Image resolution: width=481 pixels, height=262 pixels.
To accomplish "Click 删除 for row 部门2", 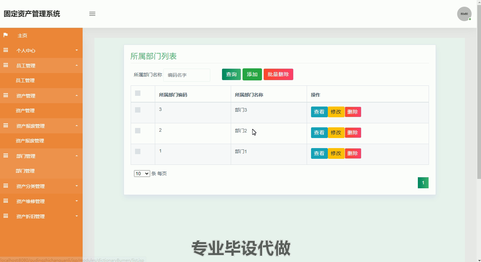I will pyautogui.click(x=353, y=133).
